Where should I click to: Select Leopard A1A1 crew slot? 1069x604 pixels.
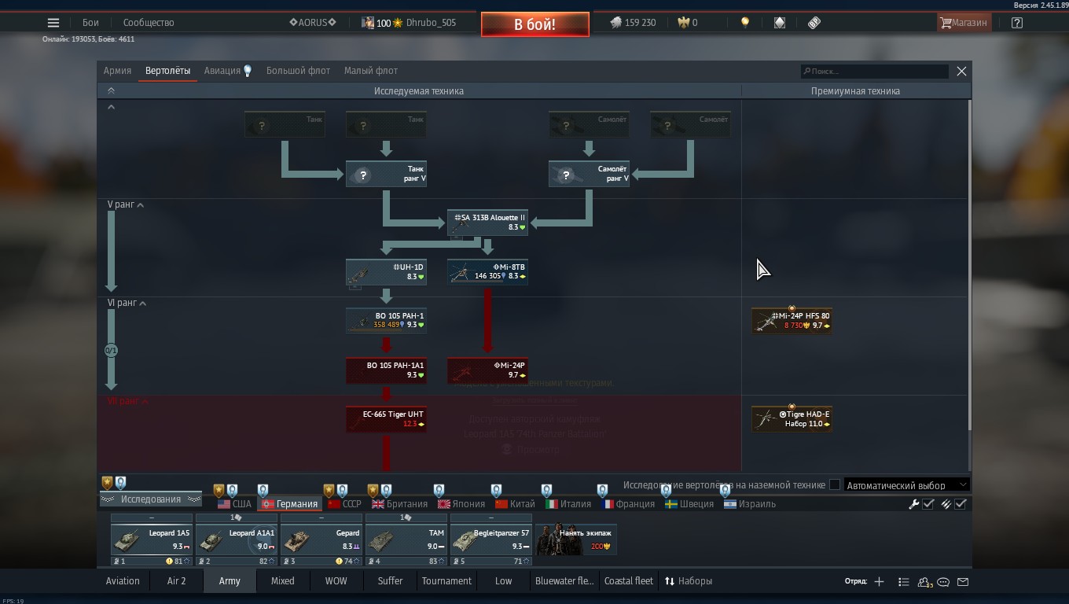click(237, 540)
